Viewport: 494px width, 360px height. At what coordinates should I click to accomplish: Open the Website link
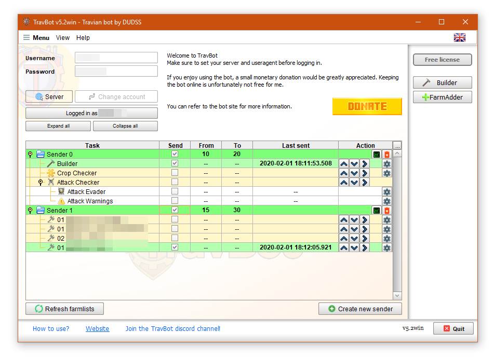click(x=97, y=329)
